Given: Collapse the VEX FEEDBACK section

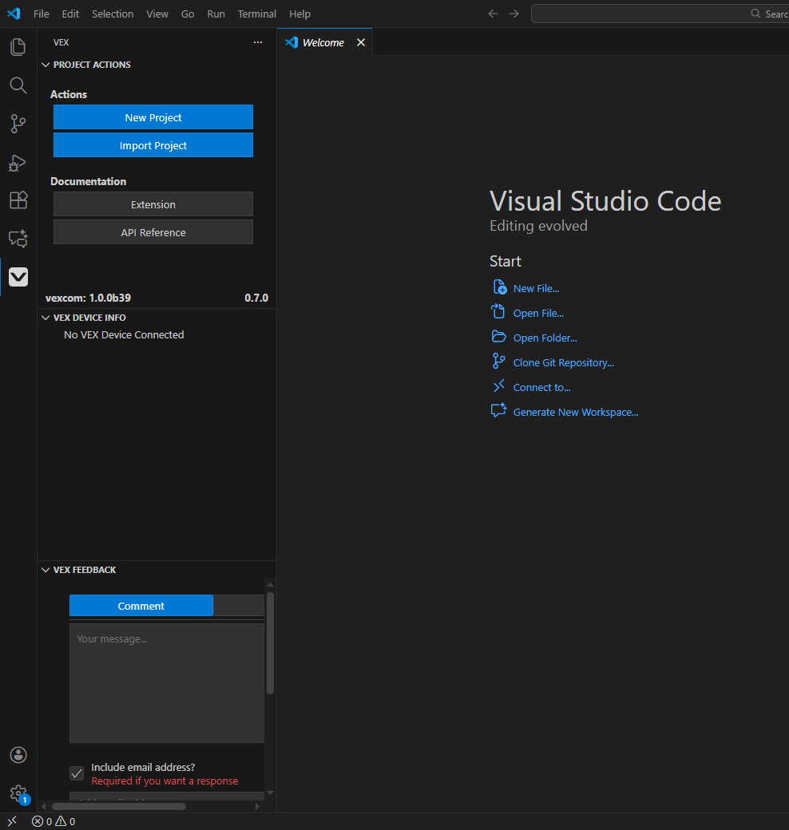Looking at the screenshot, I should (46, 569).
